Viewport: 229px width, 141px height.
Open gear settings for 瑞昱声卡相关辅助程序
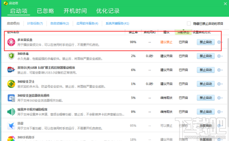pos(219,112)
